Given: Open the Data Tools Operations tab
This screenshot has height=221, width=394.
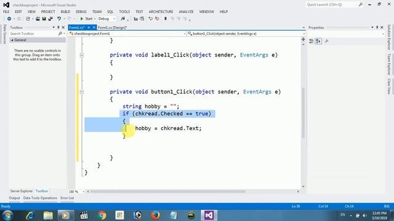Looking at the screenshot, I should (40, 198).
